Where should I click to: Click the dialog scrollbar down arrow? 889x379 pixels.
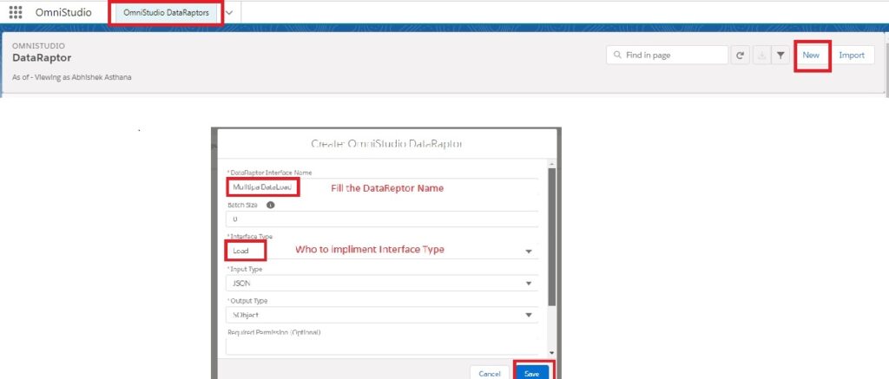[x=552, y=352]
